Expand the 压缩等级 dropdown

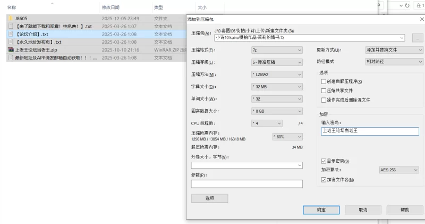[276, 62]
